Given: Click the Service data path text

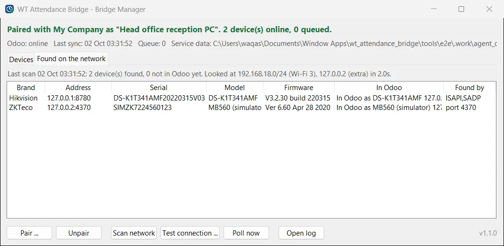Looking at the screenshot, I should click(x=334, y=44).
